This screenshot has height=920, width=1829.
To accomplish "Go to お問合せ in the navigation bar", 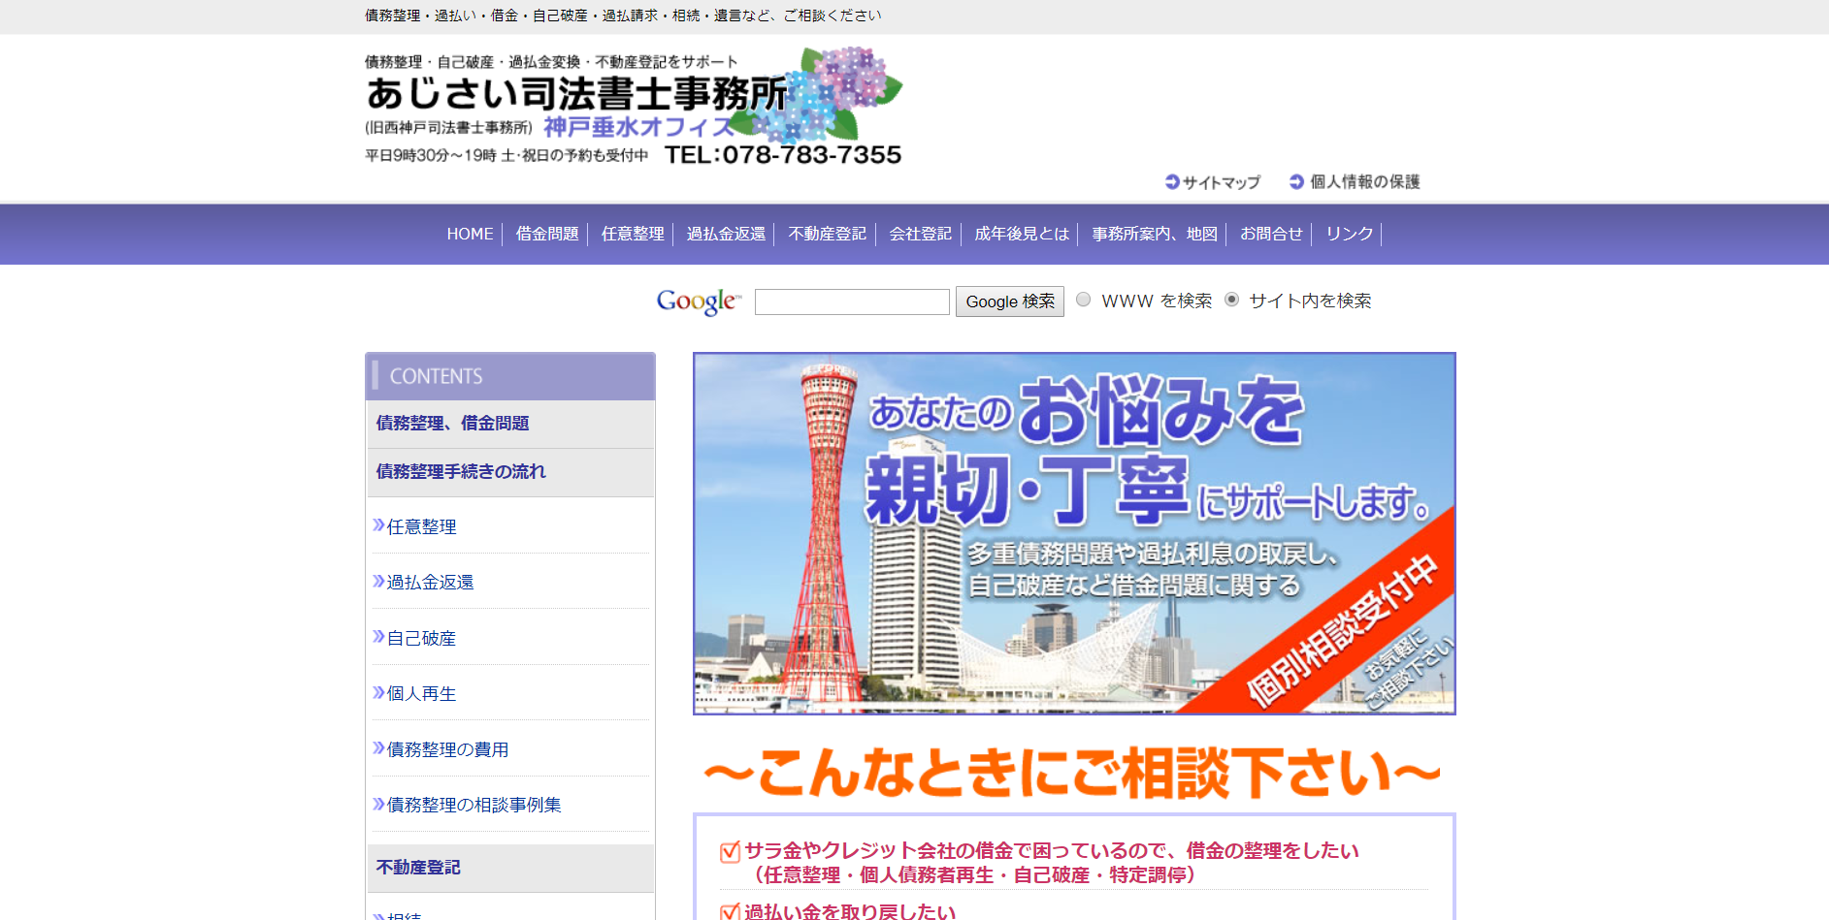I will tap(1271, 234).
